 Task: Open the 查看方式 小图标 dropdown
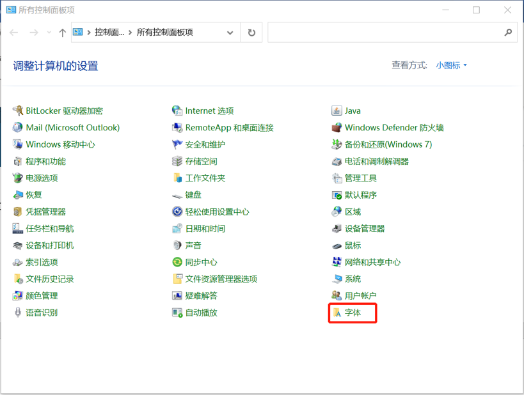451,65
